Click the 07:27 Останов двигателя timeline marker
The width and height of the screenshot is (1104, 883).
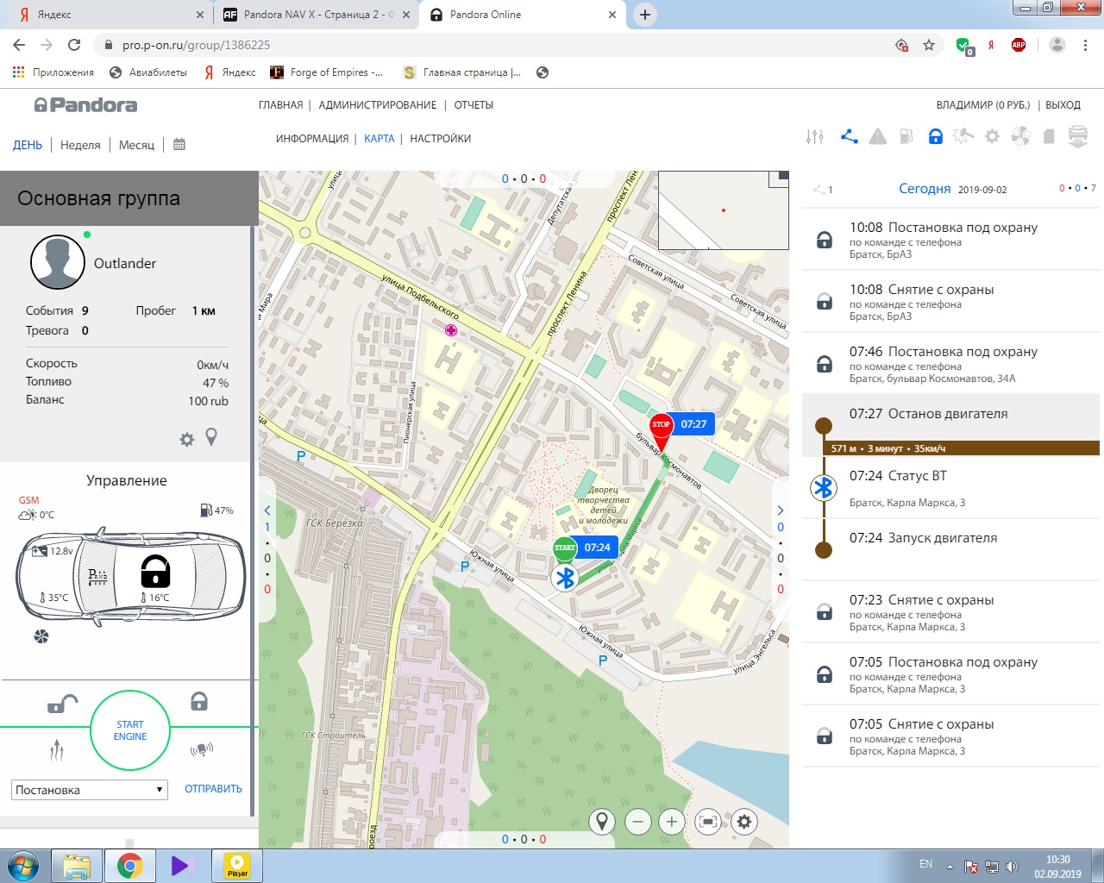[824, 425]
